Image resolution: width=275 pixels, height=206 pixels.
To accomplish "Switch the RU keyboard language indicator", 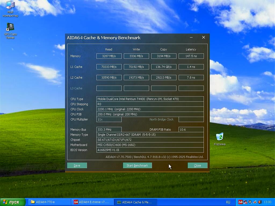I will (228, 202).
